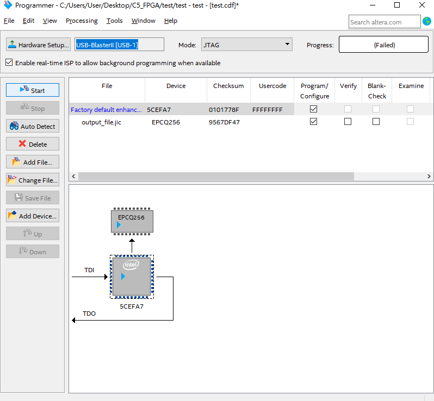Open the Add File dialog
The image size is (434, 401).
33,162
